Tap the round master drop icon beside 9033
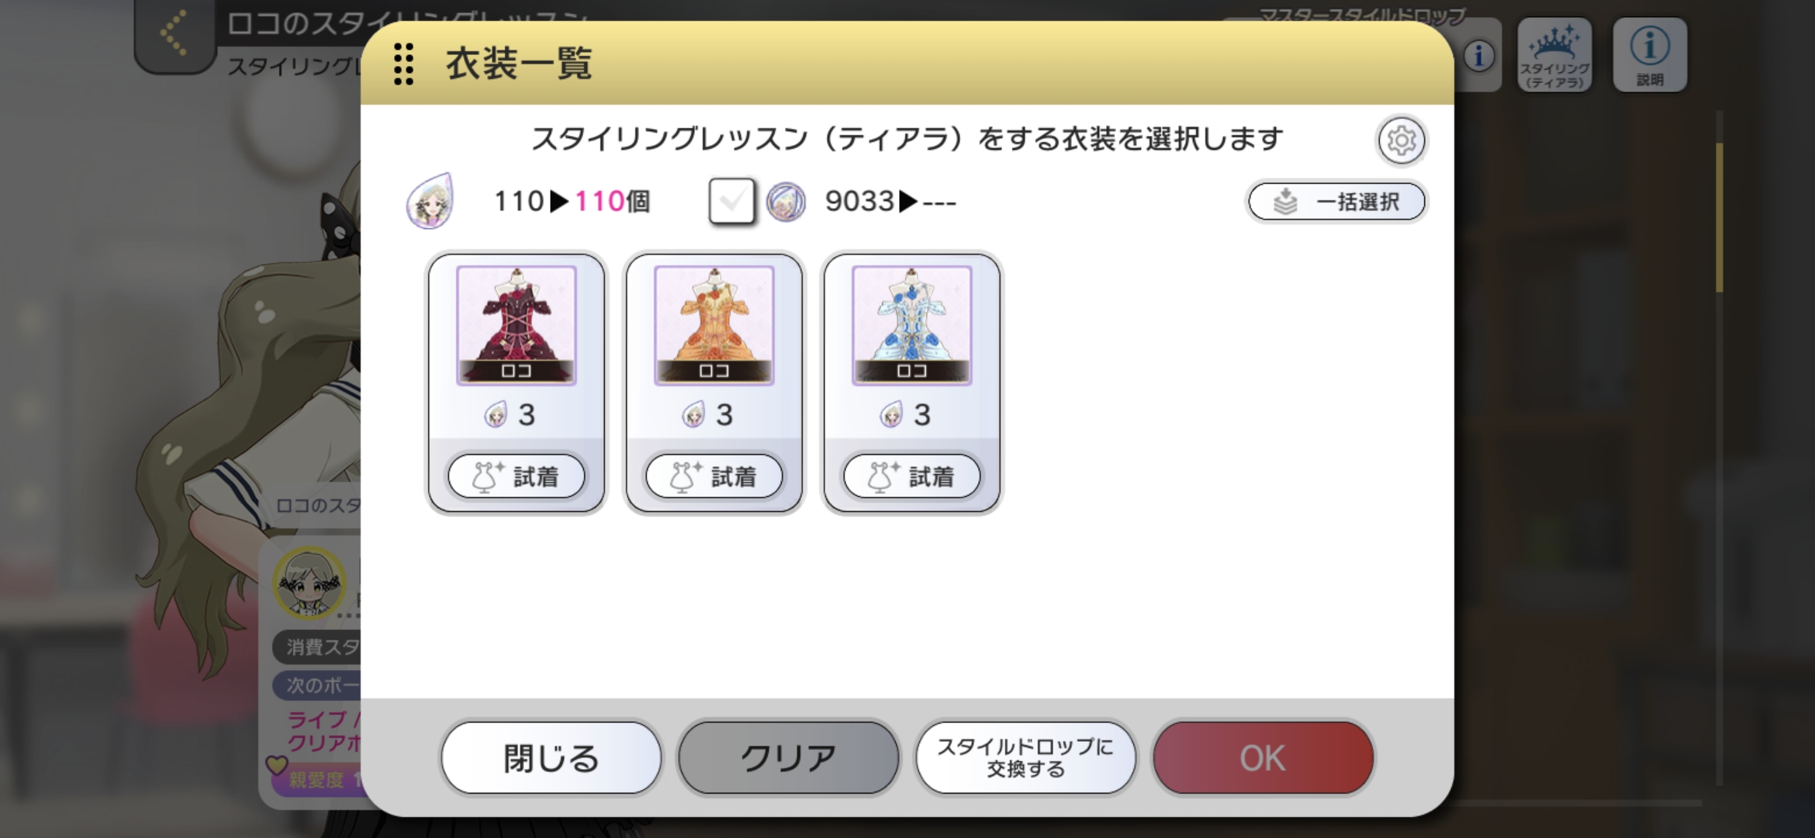 [x=786, y=202]
